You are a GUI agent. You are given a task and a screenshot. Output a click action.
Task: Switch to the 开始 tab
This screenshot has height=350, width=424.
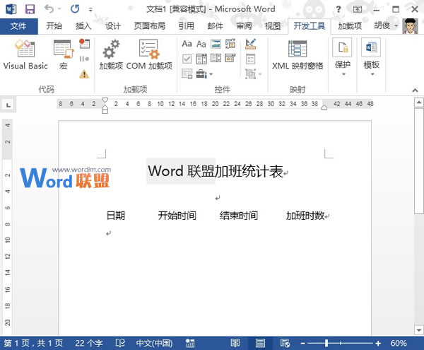(x=54, y=26)
